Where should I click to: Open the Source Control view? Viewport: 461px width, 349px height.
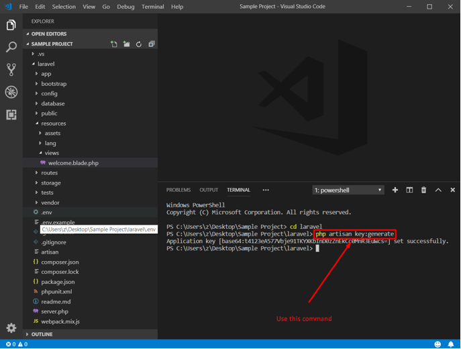(11, 69)
